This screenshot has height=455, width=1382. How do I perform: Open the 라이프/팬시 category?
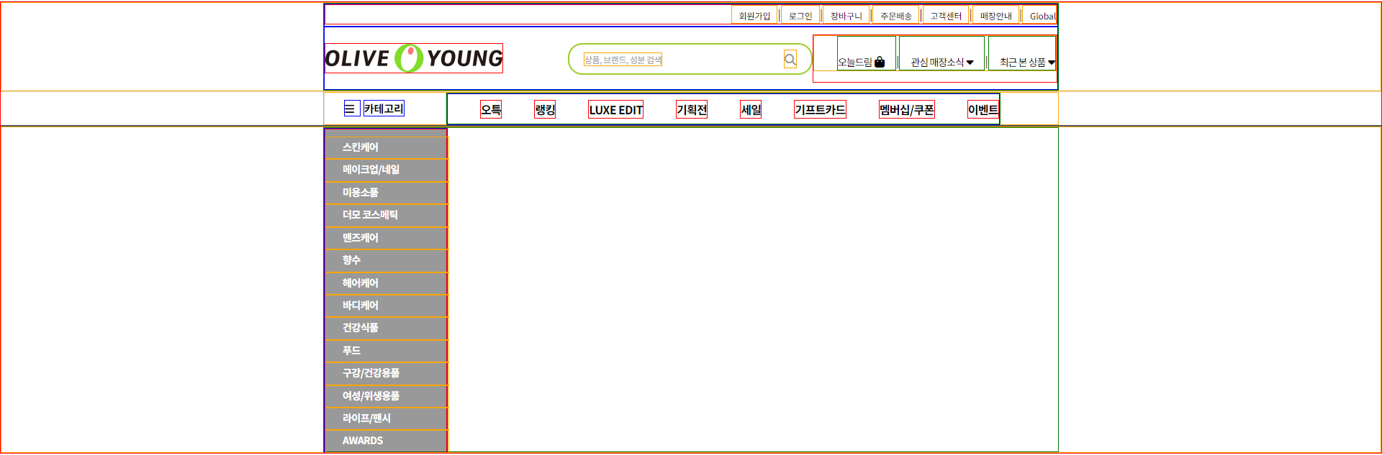(387, 418)
